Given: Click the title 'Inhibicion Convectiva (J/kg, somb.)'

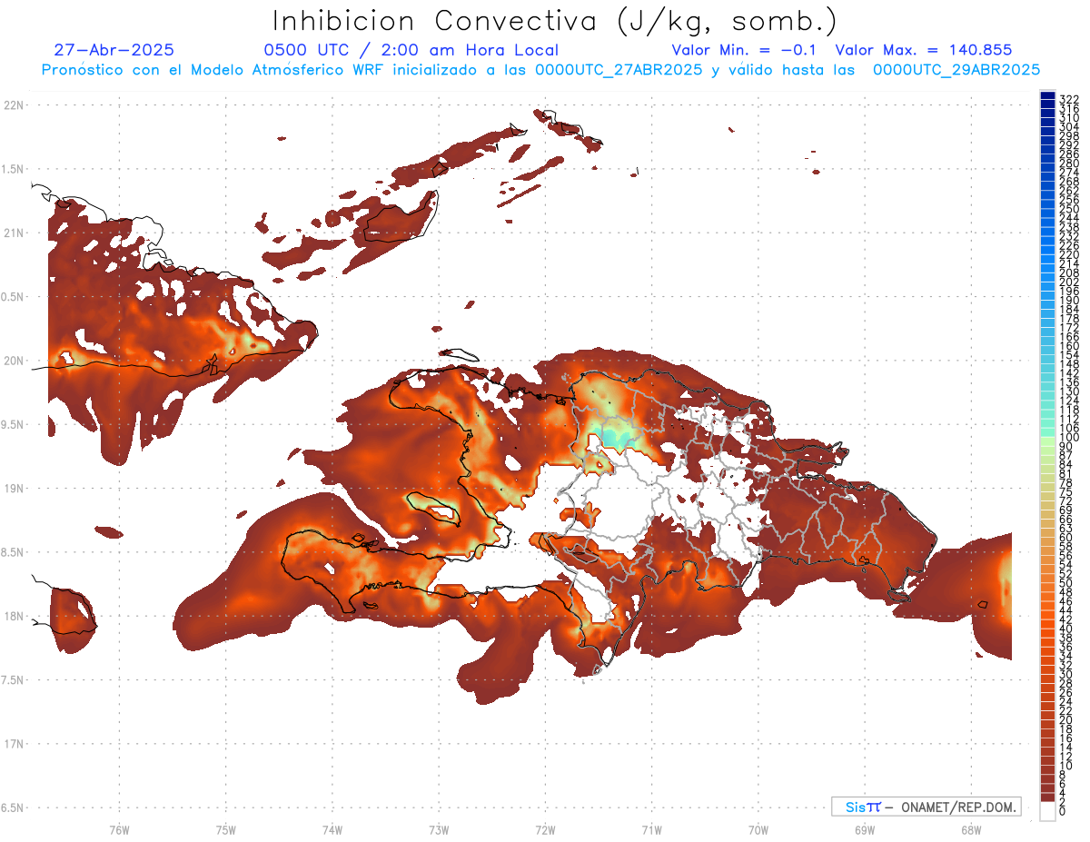Looking at the screenshot, I should (x=555, y=22).
